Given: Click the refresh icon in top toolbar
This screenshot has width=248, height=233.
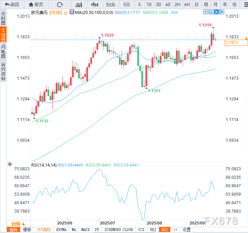Looking at the screenshot, I should (60, 4).
